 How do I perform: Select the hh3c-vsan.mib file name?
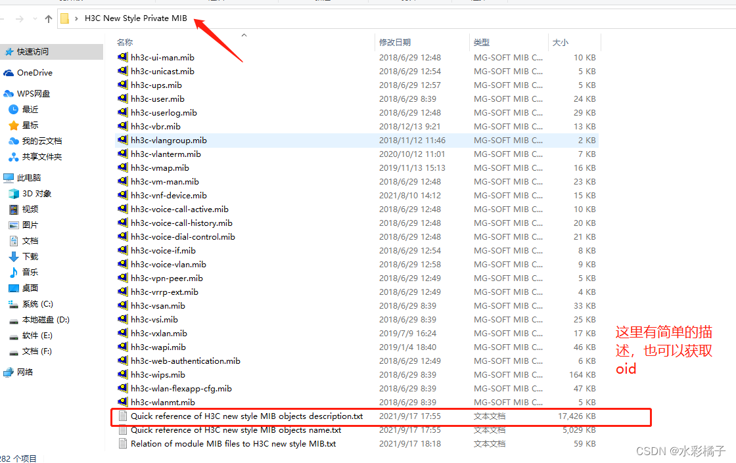(x=158, y=306)
